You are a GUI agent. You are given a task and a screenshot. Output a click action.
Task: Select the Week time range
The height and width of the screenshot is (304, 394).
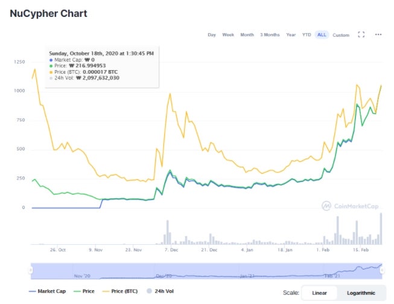pos(228,34)
